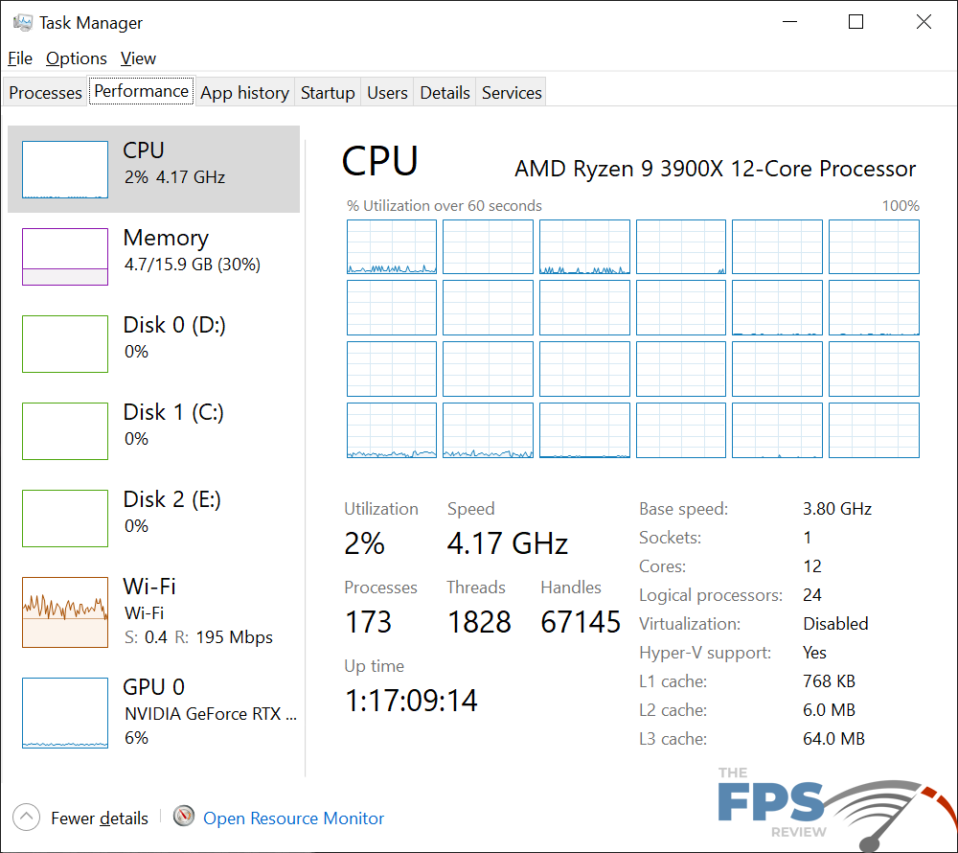958x853 pixels.
Task: Click the Fewer details button label
Action: click(x=100, y=818)
